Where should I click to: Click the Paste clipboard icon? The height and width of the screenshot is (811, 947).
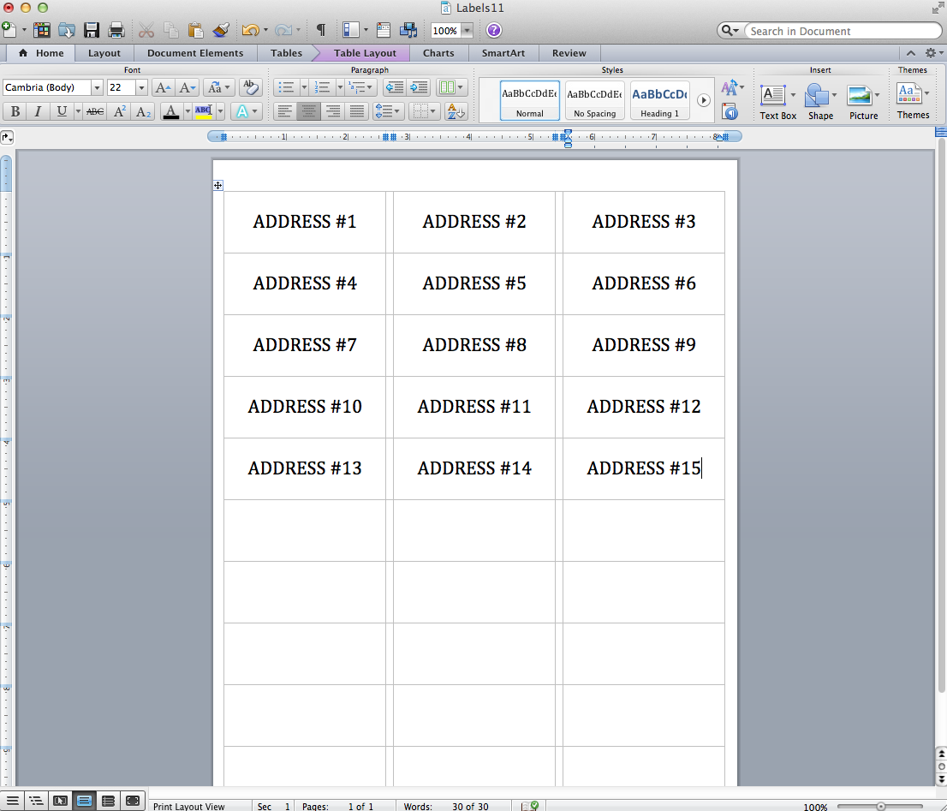(195, 30)
